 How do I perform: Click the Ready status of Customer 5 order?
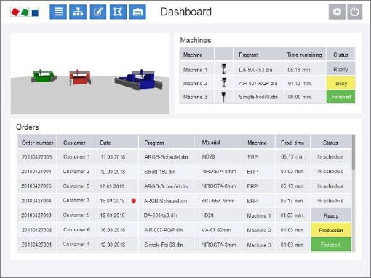coord(331,215)
